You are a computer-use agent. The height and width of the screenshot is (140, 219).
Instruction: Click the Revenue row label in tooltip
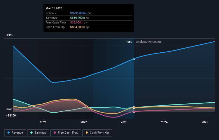tap(51, 13)
